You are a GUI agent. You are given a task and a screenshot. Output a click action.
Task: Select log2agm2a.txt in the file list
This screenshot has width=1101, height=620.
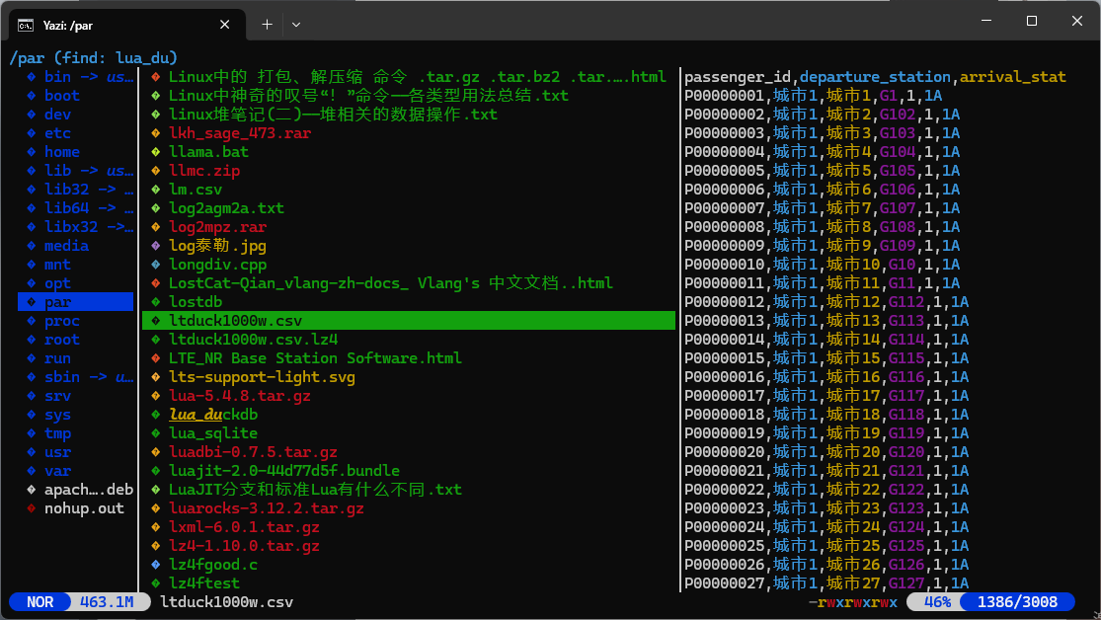(x=409, y=208)
